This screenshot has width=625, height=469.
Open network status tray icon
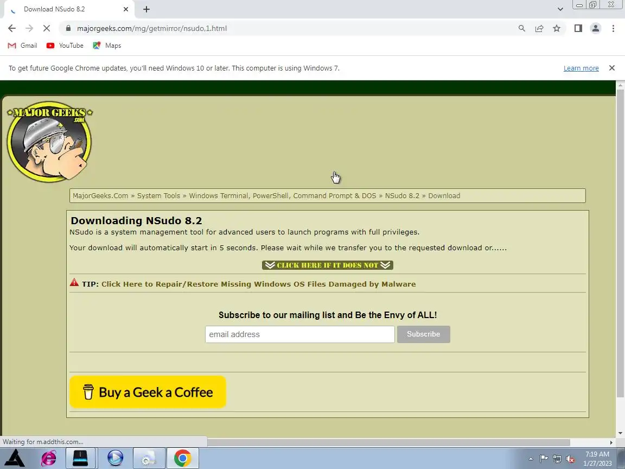click(x=557, y=459)
